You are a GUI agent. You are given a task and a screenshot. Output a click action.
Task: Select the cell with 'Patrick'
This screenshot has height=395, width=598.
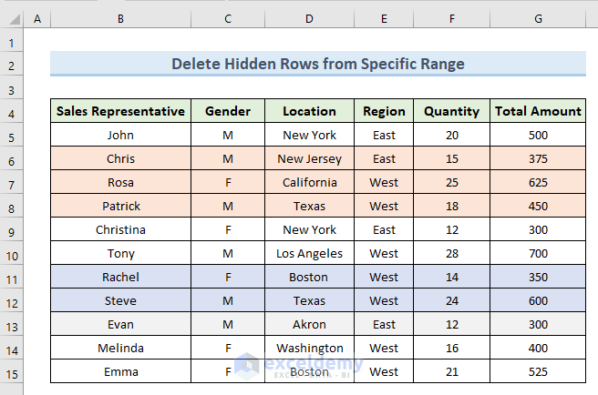point(120,206)
